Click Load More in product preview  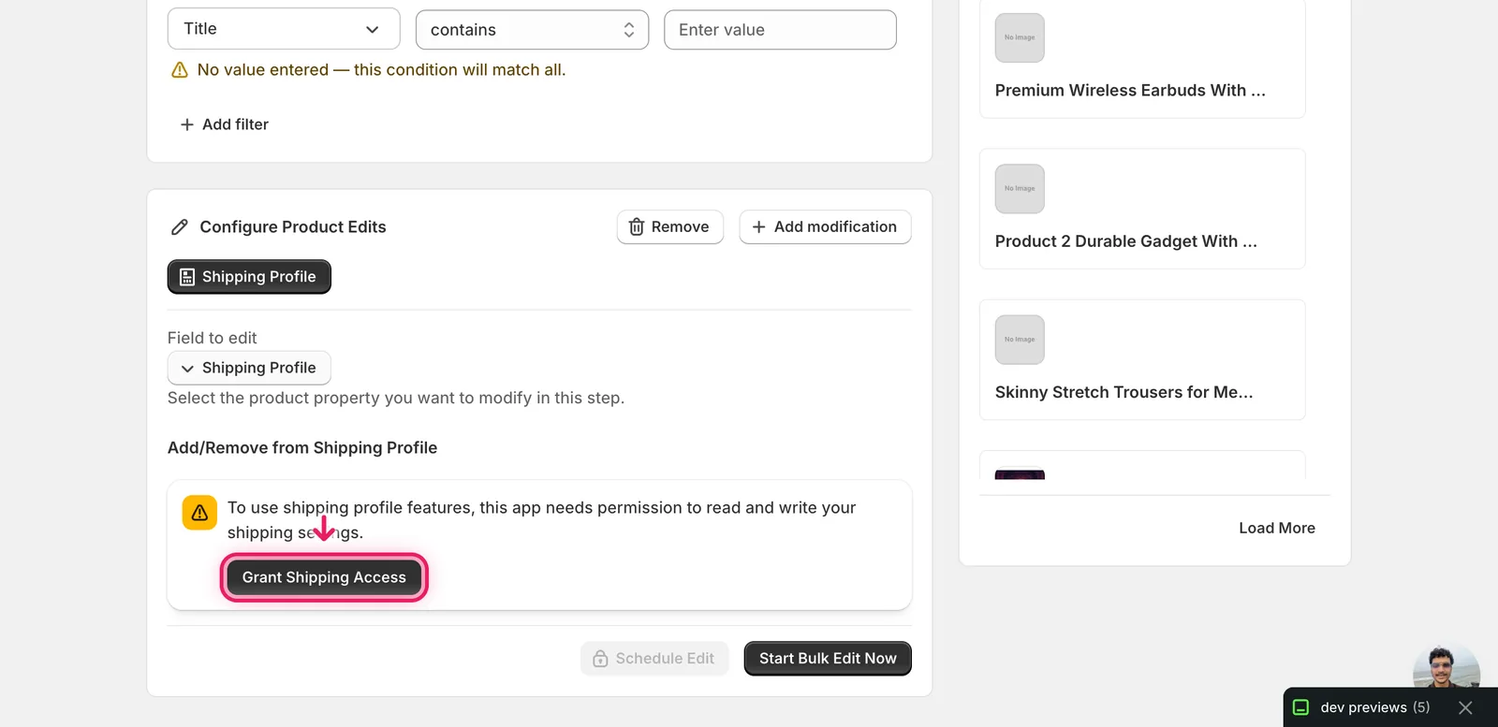pos(1277,528)
